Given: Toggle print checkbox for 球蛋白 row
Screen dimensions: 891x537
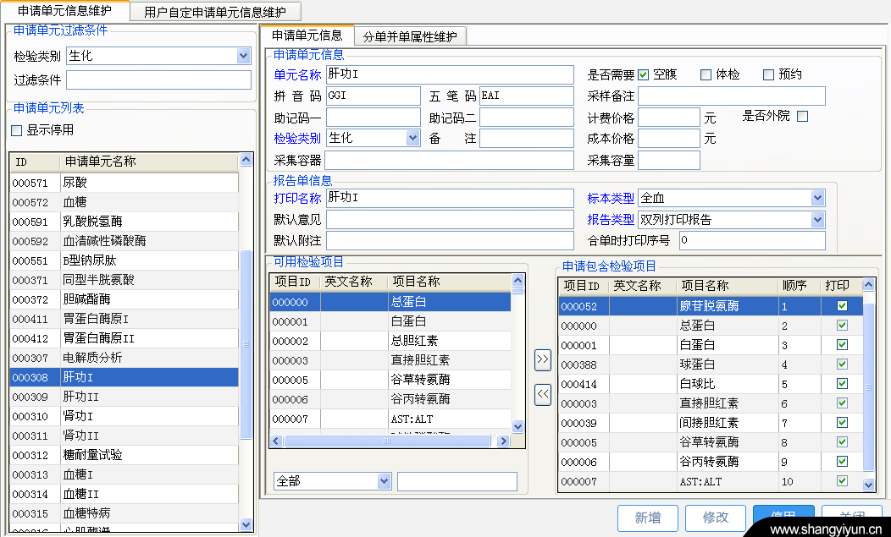Looking at the screenshot, I should click(842, 364).
